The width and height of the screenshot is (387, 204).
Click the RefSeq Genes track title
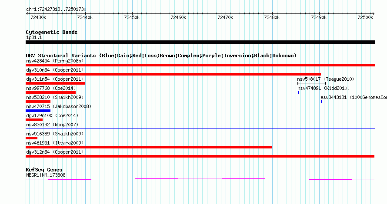tap(44, 170)
